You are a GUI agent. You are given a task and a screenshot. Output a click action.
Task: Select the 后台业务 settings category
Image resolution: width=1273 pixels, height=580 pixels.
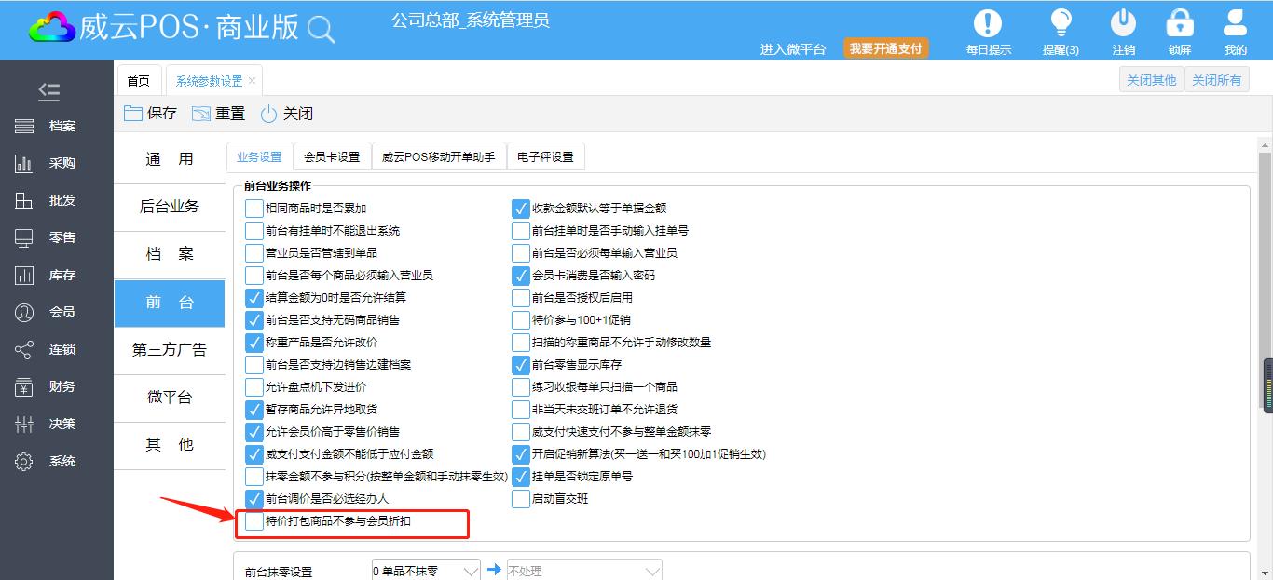[x=170, y=207]
